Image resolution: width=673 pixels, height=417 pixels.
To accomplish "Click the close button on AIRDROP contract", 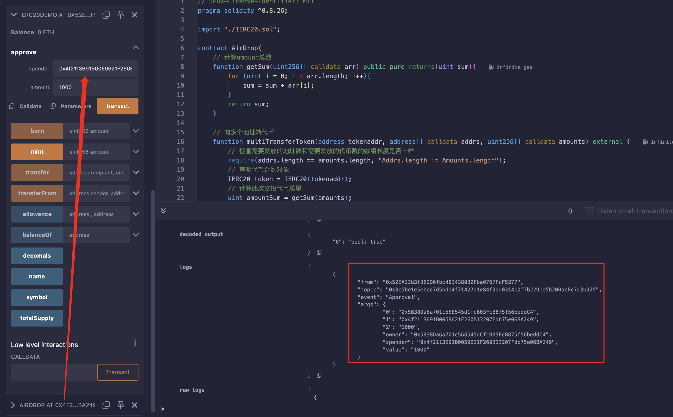I will pos(135,403).
